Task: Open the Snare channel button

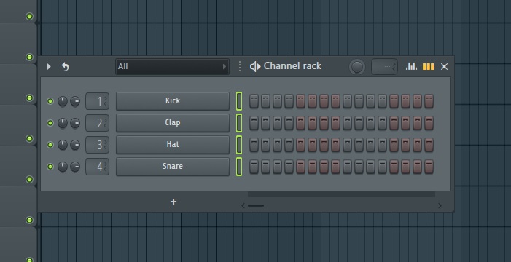Action: click(x=173, y=167)
